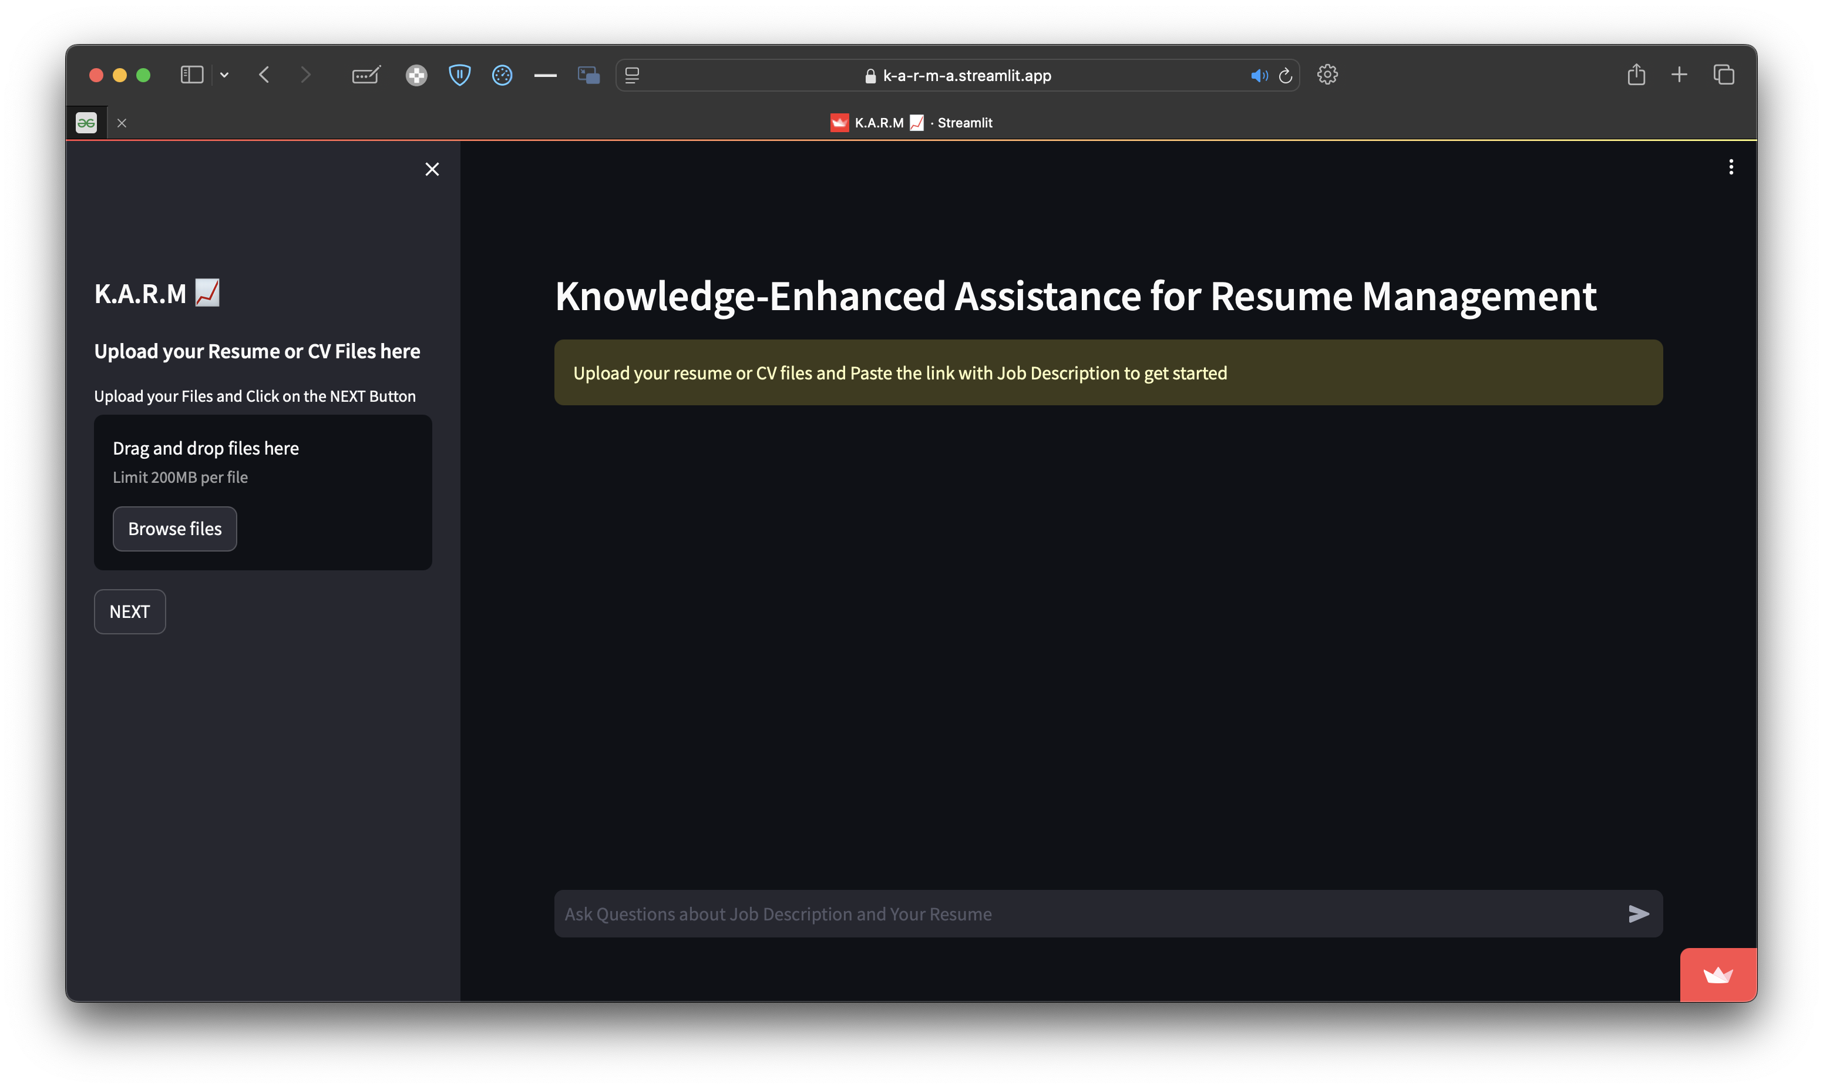Close the tab using the x icon
1823x1089 pixels.
coord(122,123)
